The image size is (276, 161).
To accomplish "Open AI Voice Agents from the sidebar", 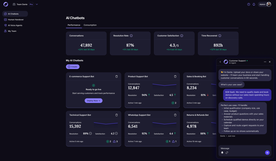I will [15, 25].
